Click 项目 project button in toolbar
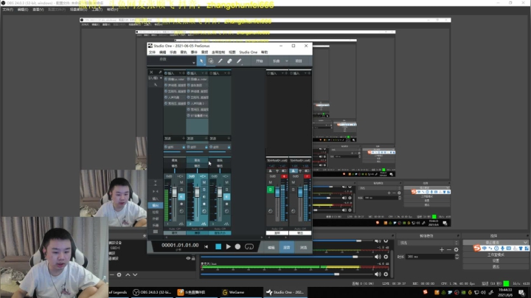This screenshot has height=298, width=531. 299,61
